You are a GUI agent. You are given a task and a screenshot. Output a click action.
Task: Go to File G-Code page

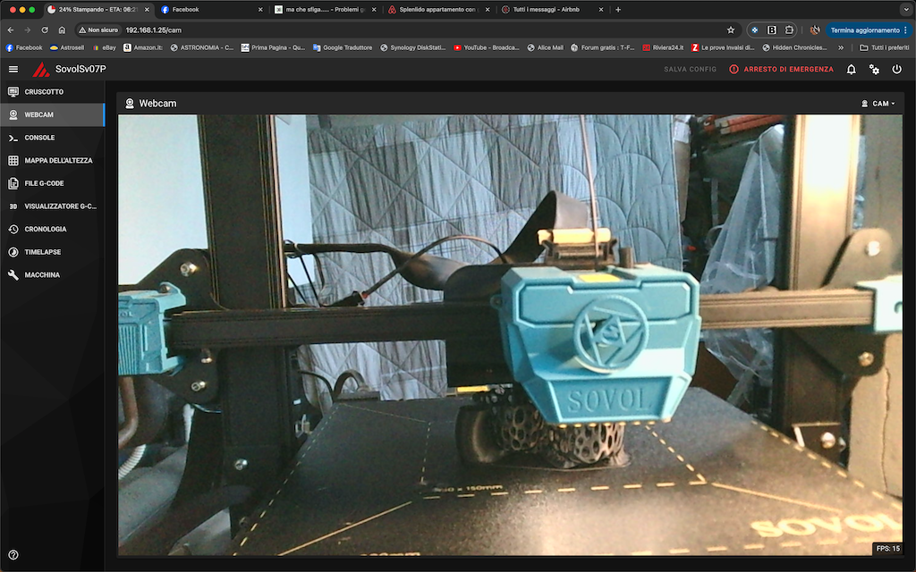[x=46, y=183]
